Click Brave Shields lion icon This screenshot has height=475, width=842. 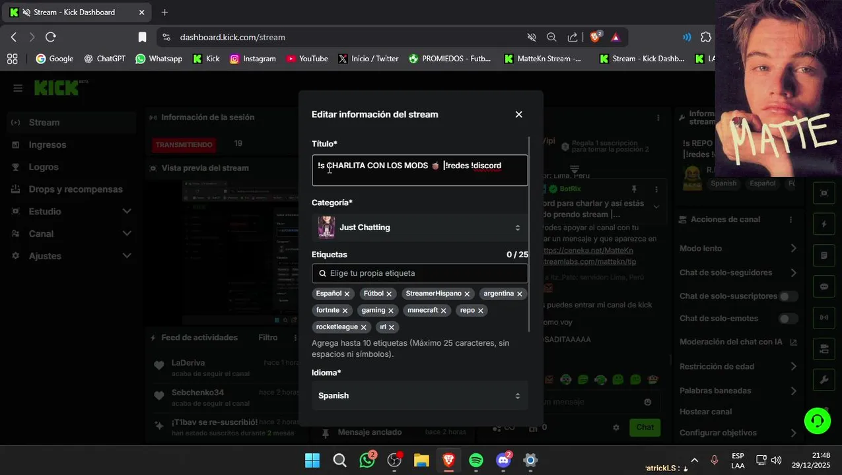point(595,37)
